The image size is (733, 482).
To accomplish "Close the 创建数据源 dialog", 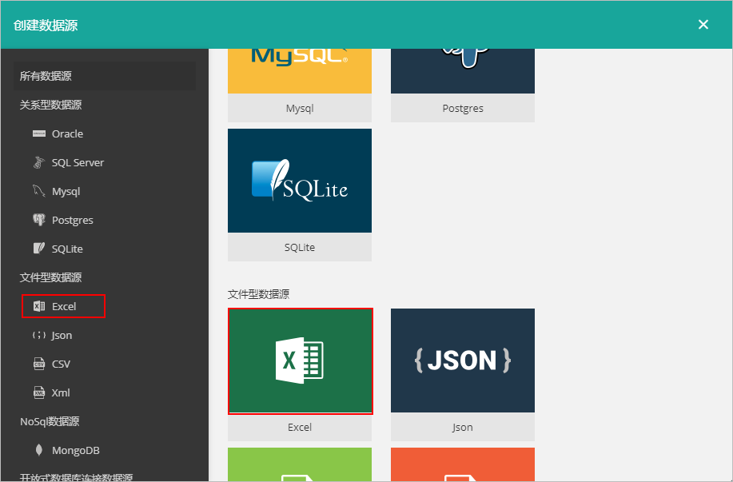I will tap(703, 24).
